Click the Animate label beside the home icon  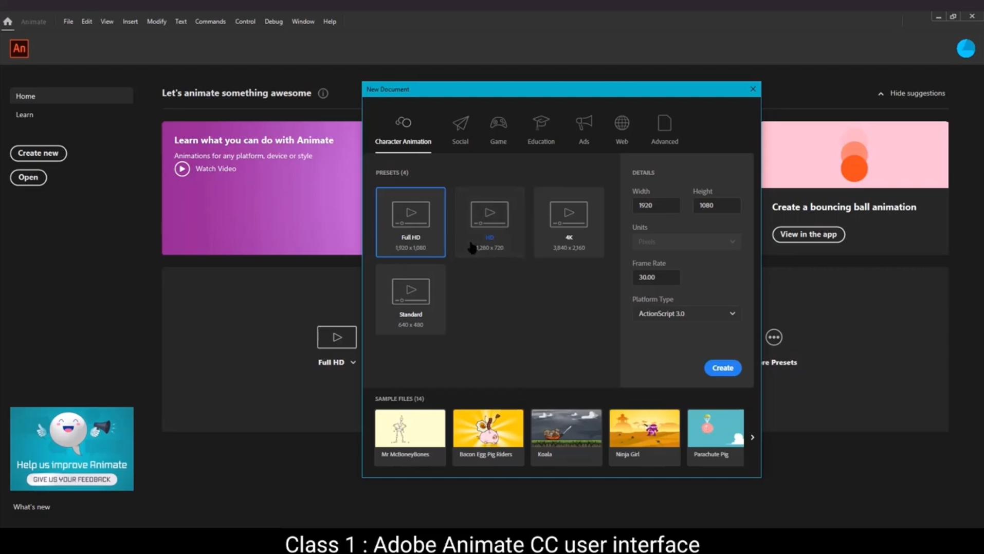pyautogui.click(x=33, y=22)
